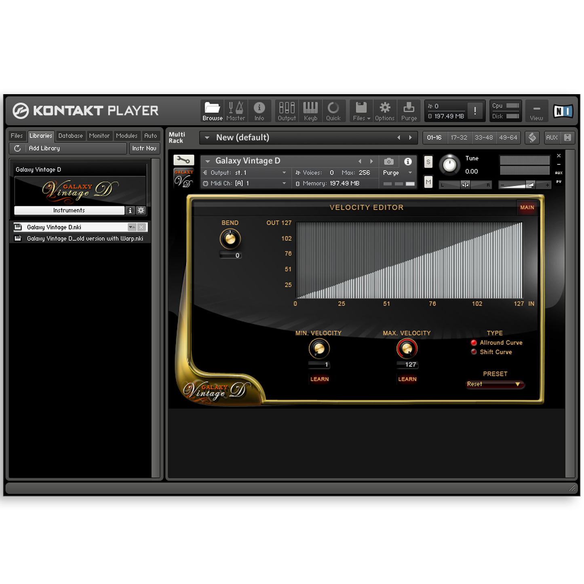Click the Quick load icon

click(x=333, y=110)
